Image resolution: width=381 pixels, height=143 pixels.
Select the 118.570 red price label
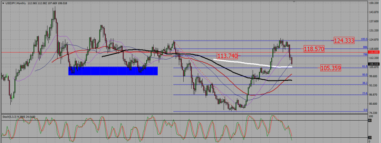pyautogui.click(x=314, y=49)
